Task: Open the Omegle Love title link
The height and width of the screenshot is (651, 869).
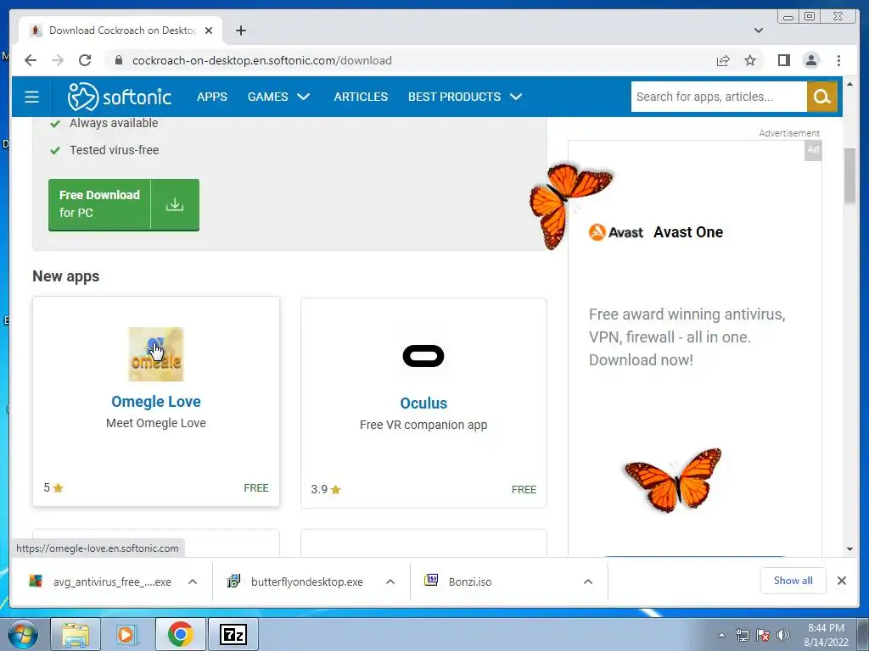Action: click(156, 402)
